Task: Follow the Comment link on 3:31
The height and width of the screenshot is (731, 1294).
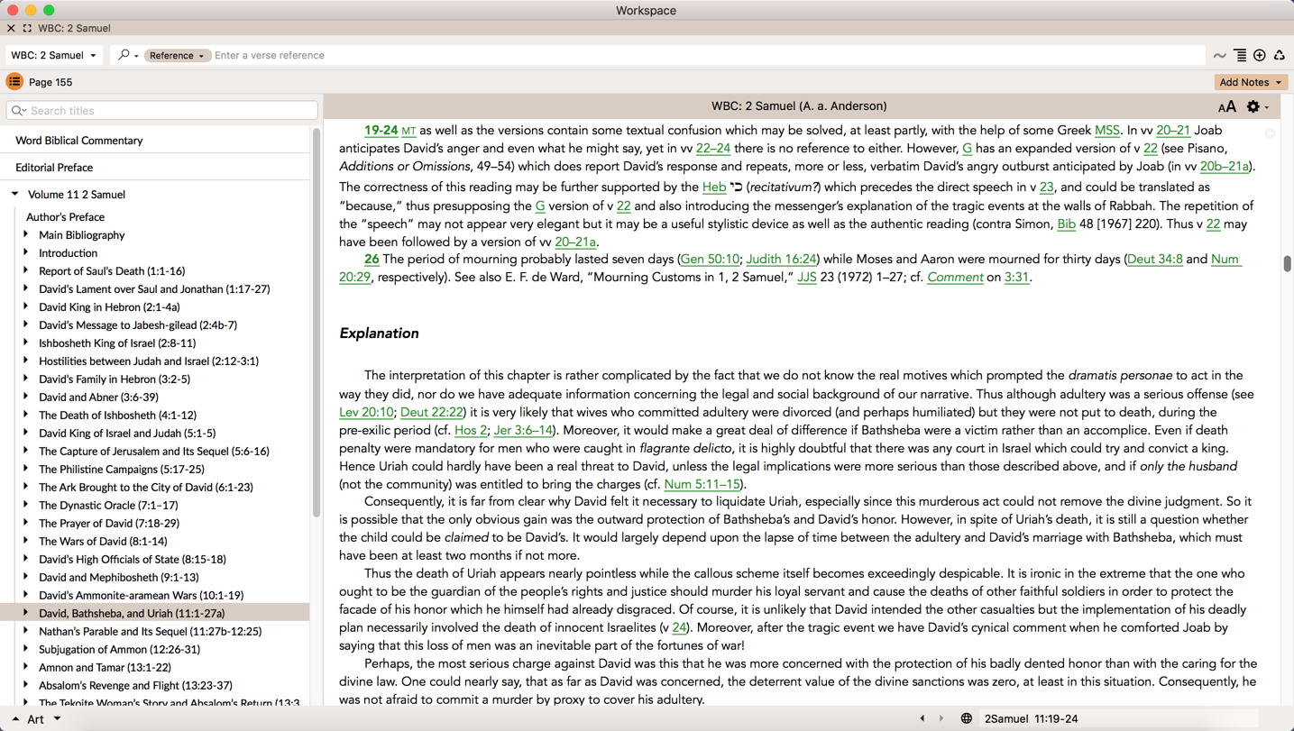Action: pyautogui.click(x=955, y=278)
